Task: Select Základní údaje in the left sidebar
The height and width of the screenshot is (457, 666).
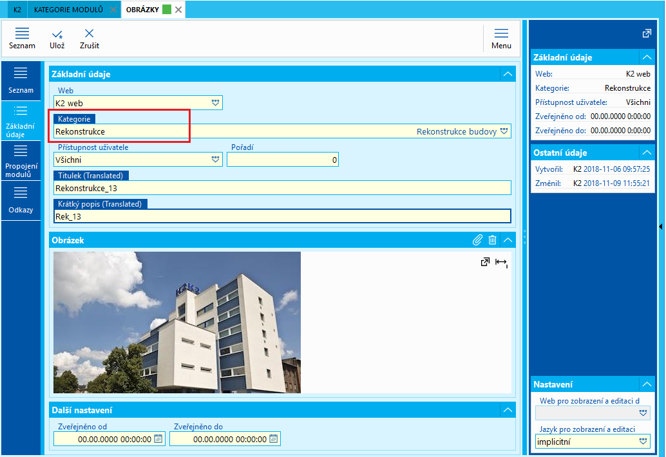Action: 21,122
